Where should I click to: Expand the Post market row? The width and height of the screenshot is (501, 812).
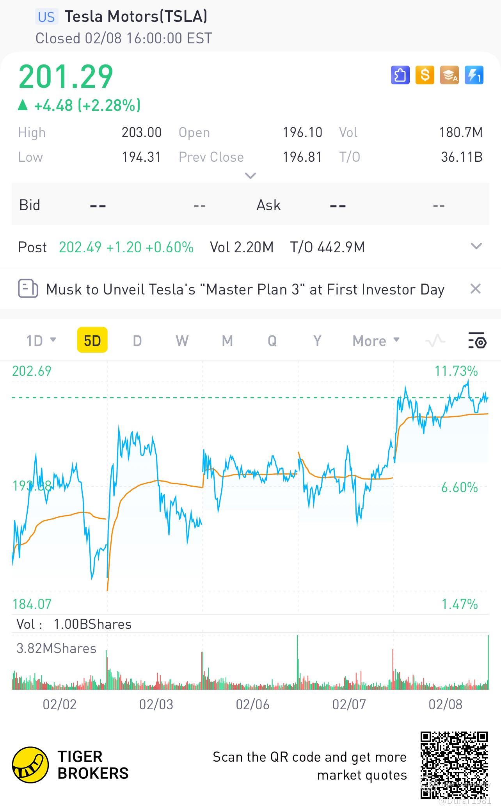(x=476, y=246)
